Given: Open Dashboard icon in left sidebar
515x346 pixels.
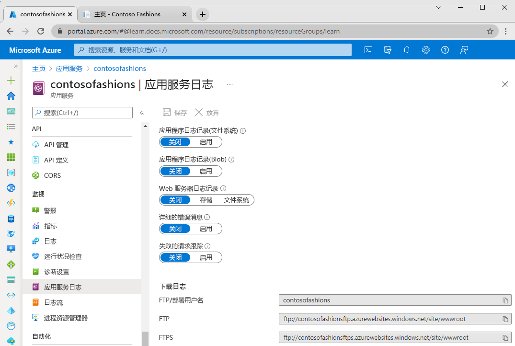Looking at the screenshot, I should point(11,111).
